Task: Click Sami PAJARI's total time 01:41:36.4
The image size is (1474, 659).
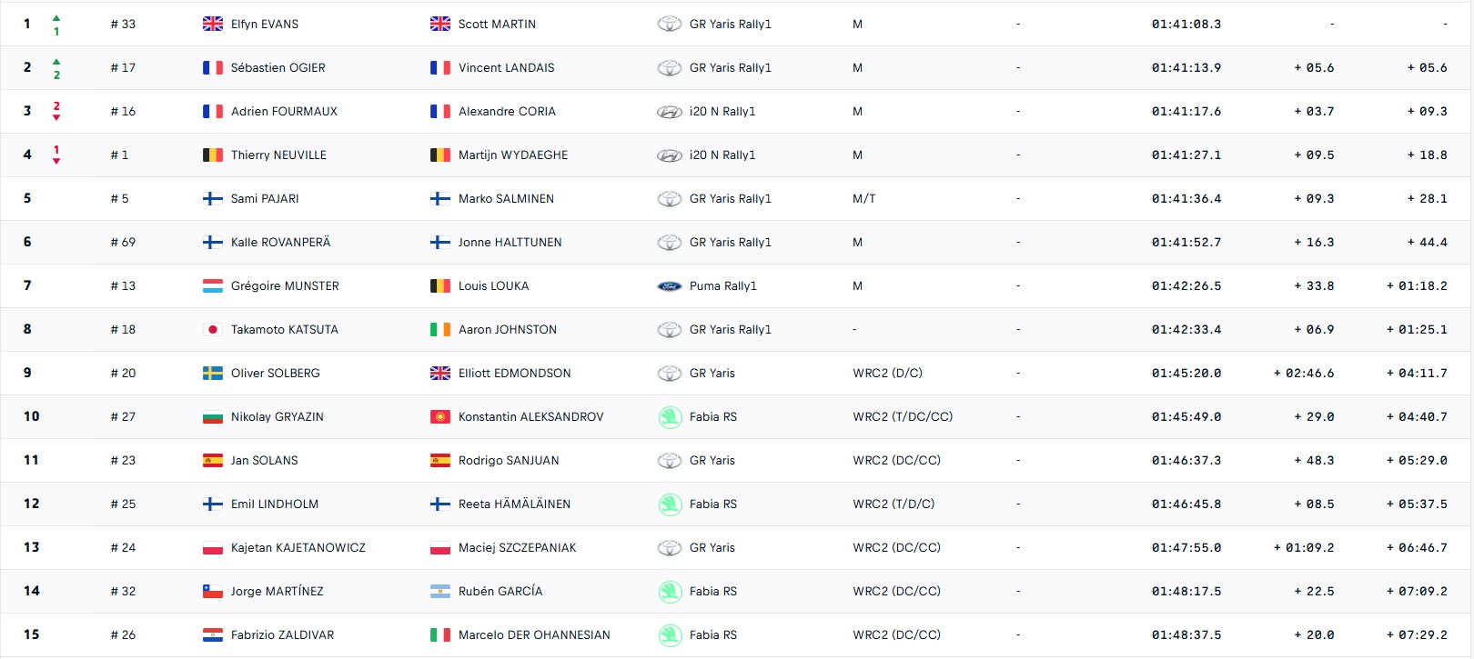Action: tap(1186, 199)
